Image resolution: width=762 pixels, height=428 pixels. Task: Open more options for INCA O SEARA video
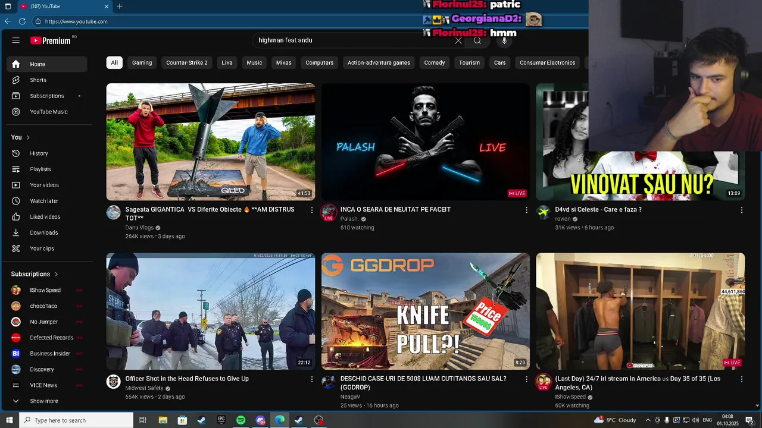526,210
